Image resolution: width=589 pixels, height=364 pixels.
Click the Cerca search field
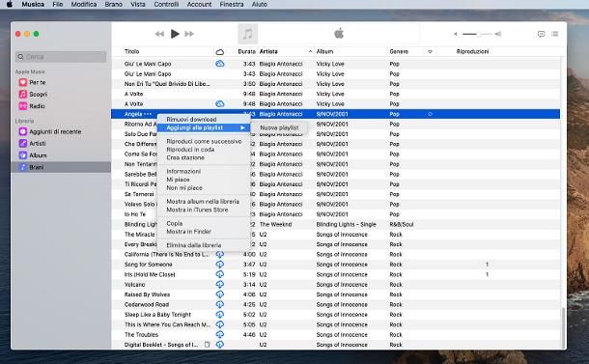click(61, 57)
